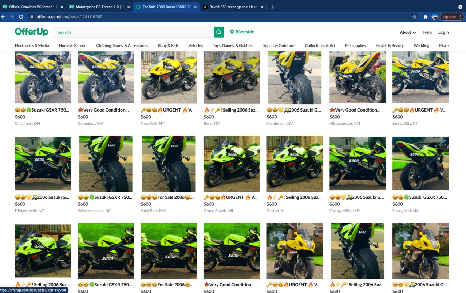This screenshot has height=293, width=466.
Task: Bookmark page with star icon
Action: coord(414,17)
